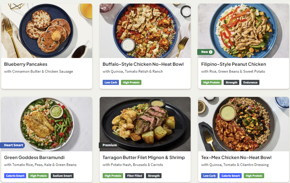This screenshot has height=183, width=290.
Task: Select Low Carb tag under Buffalo-Style Chicken
Action: [111, 82]
